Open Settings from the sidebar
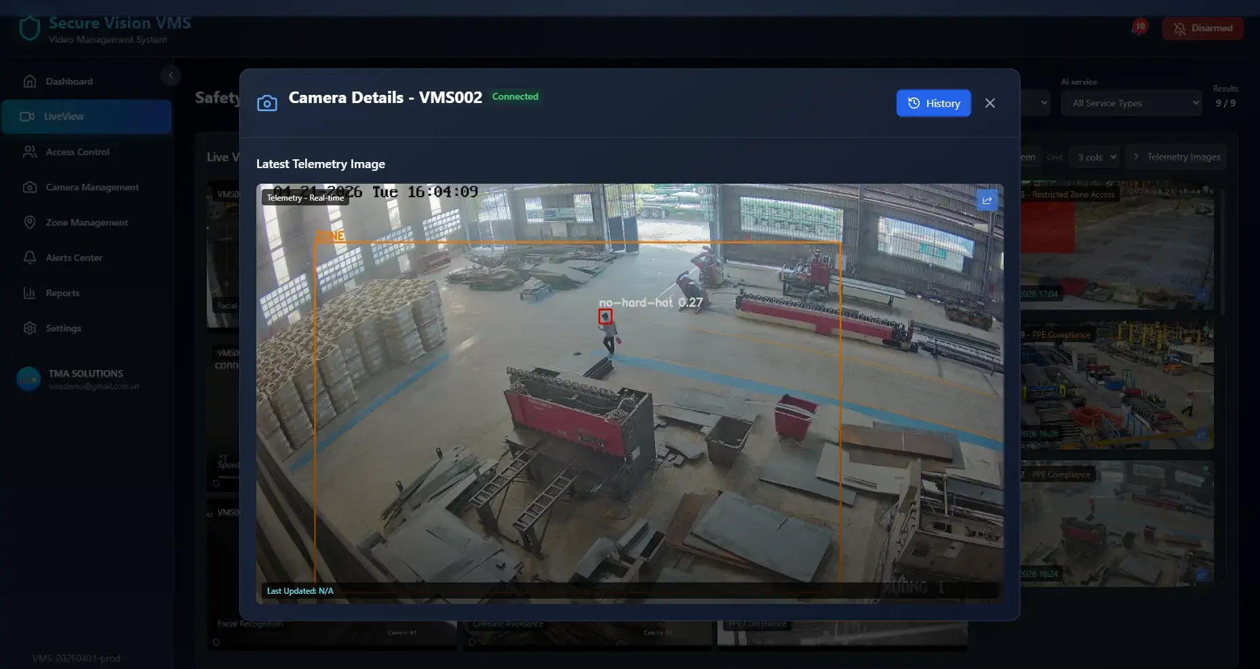 tap(87, 328)
